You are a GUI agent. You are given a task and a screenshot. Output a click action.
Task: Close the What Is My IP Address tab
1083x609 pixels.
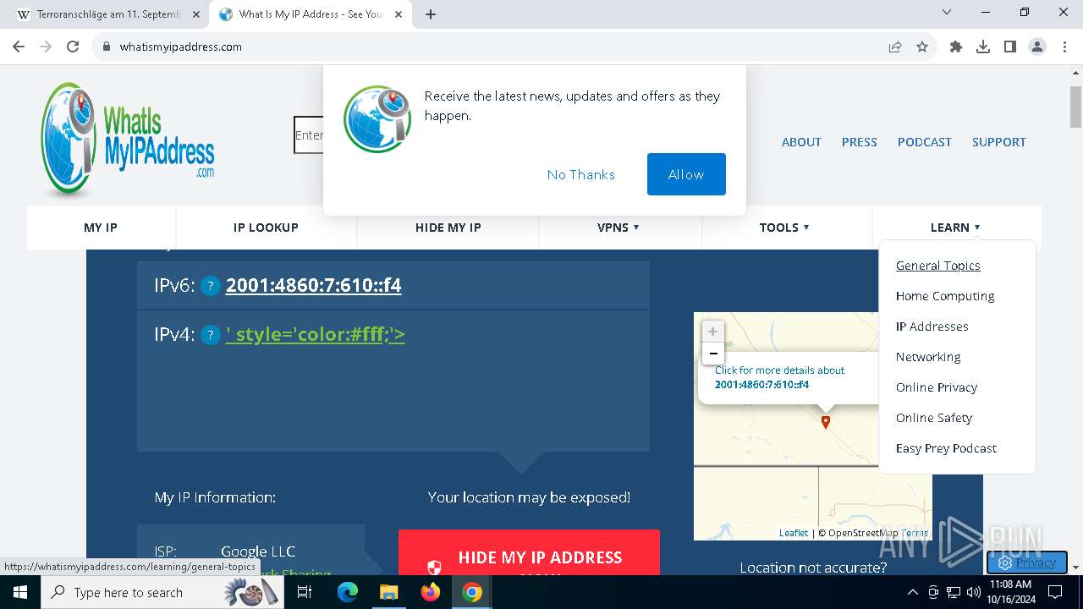click(x=399, y=14)
